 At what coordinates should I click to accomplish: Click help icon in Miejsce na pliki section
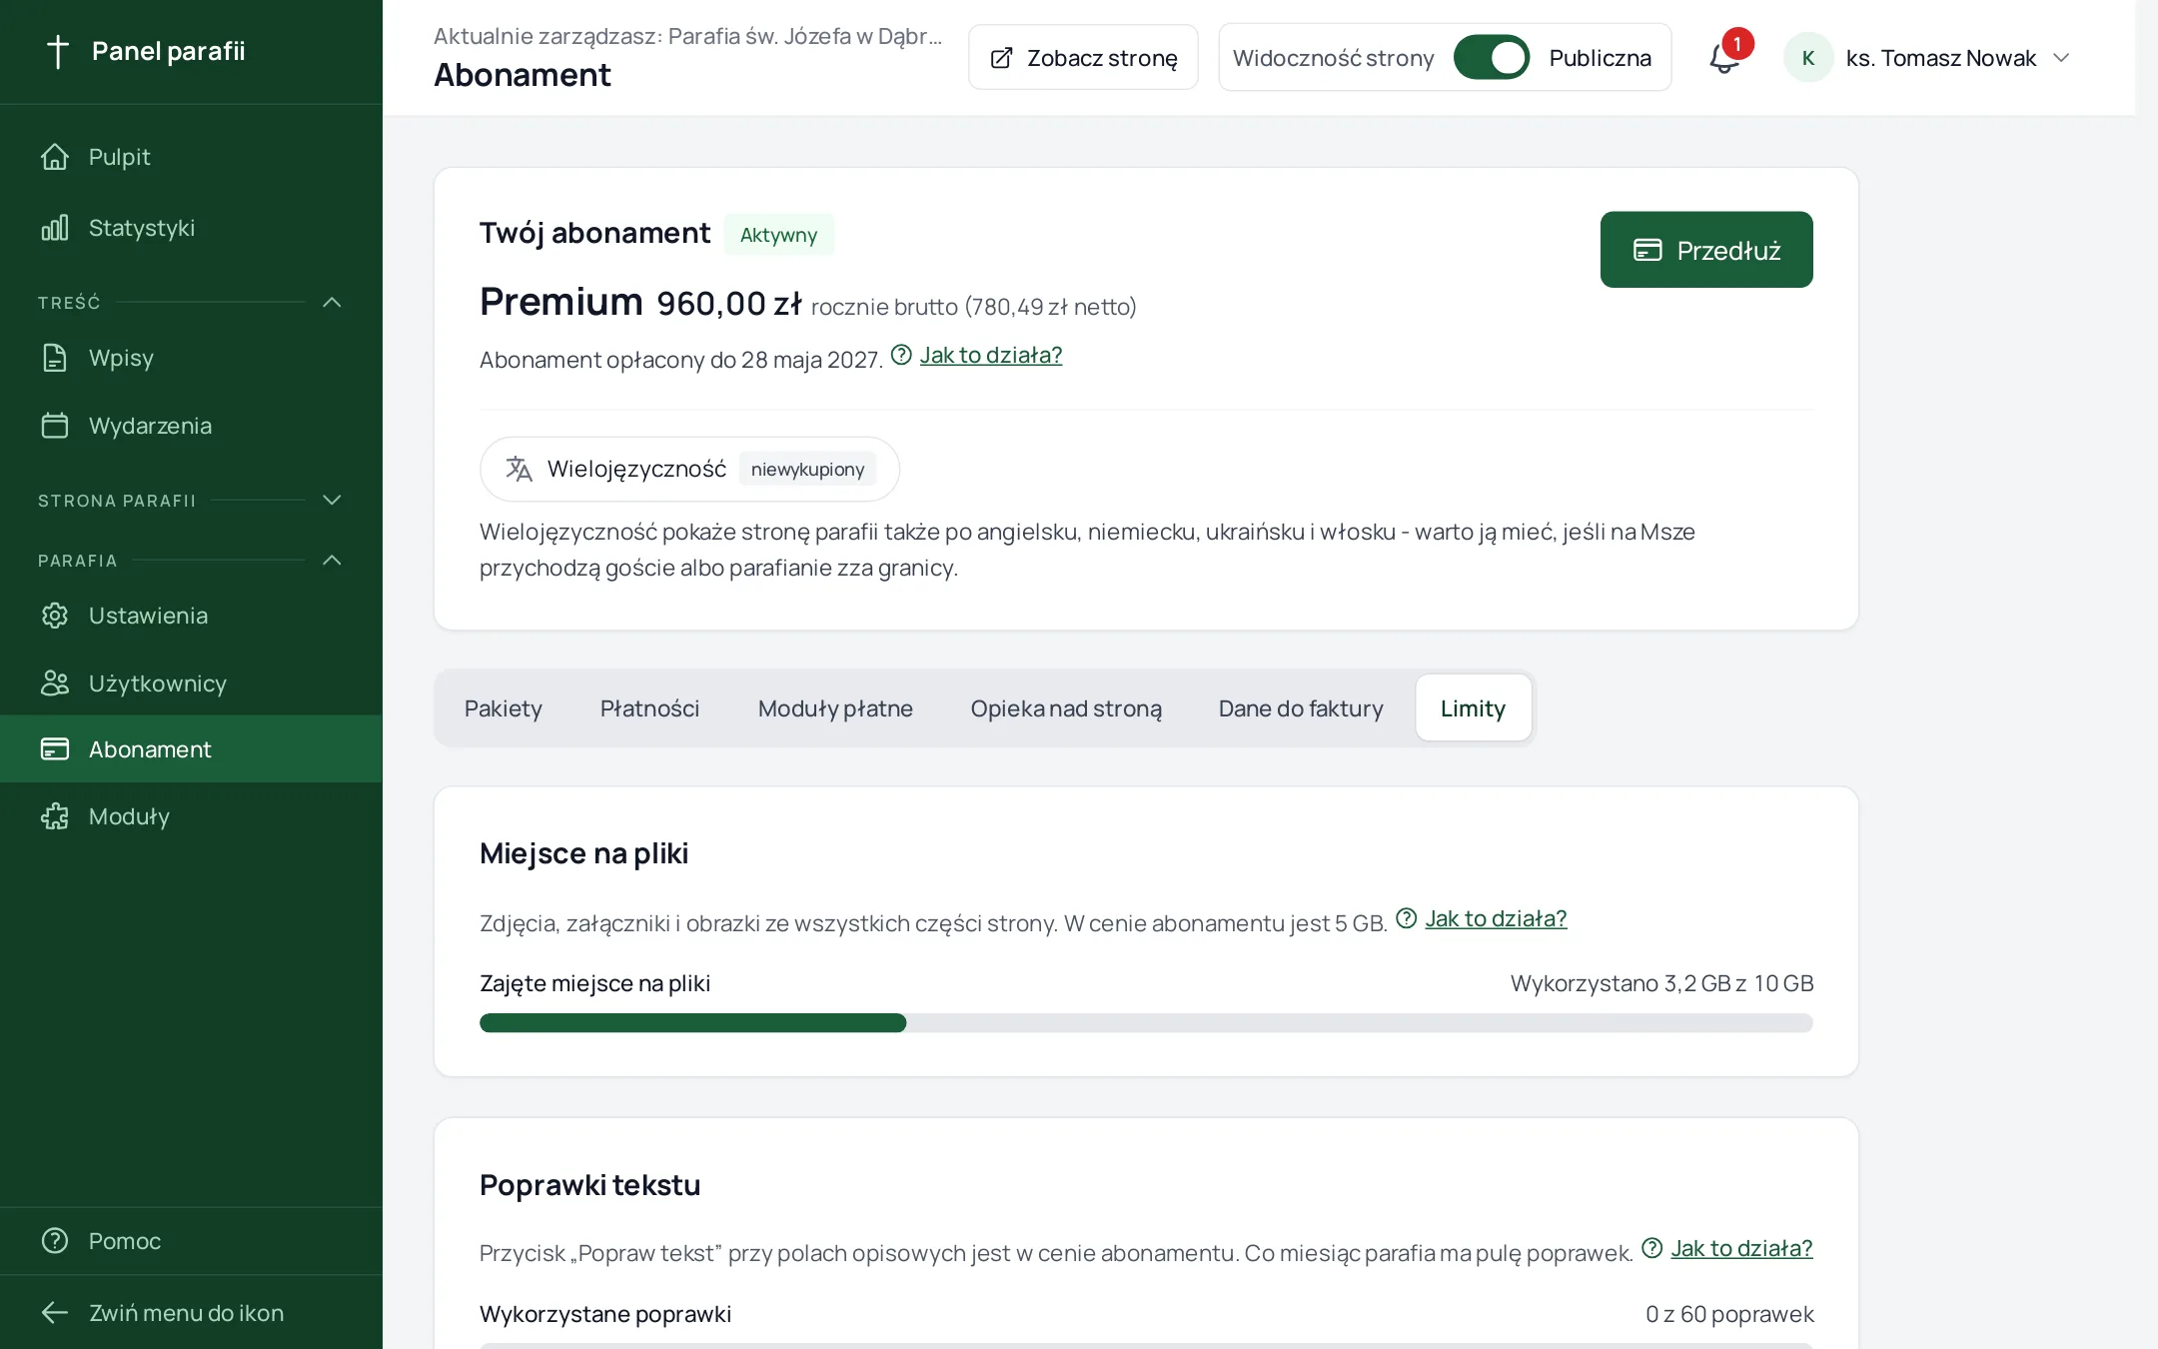point(1407,918)
